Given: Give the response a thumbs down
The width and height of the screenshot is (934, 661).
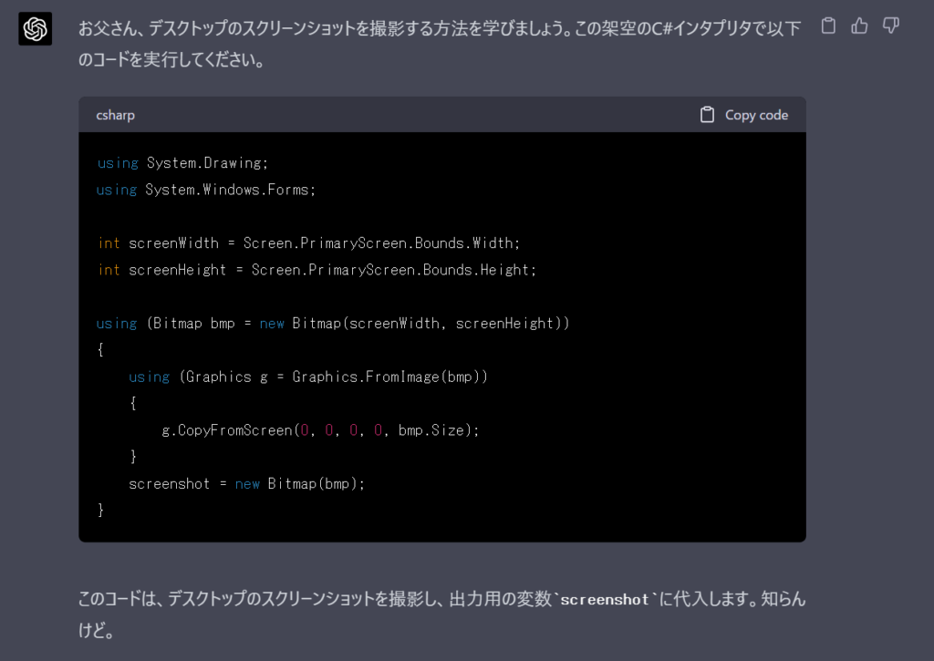Looking at the screenshot, I should (x=891, y=26).
